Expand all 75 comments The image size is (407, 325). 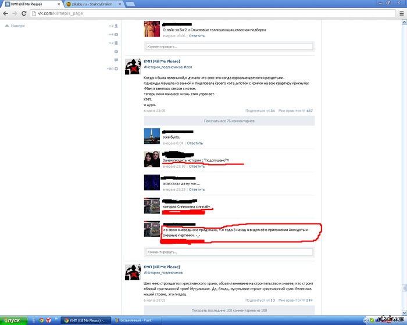click(x=229, y=121)
